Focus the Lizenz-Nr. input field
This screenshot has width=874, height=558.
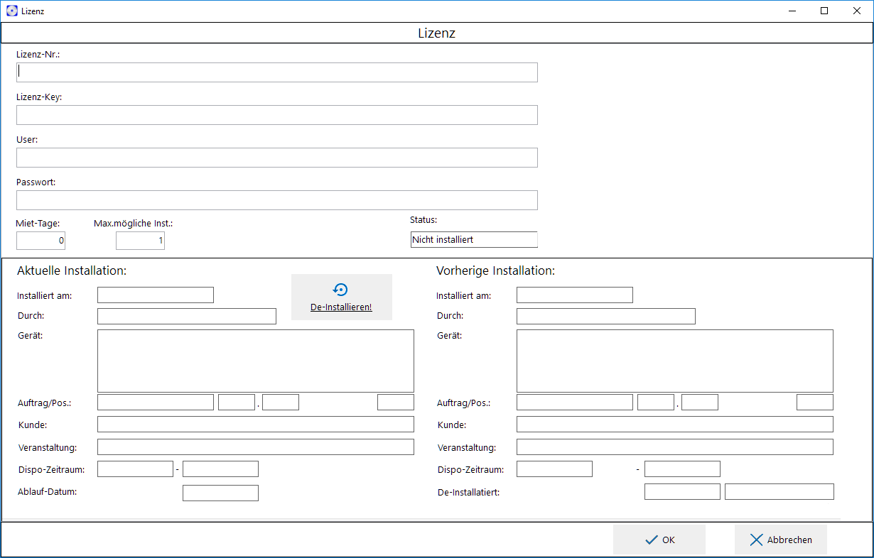point(277,72)
